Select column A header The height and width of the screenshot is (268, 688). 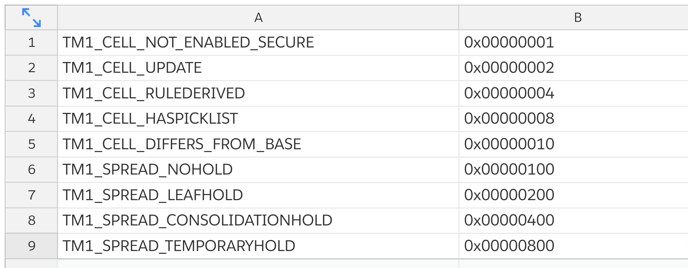click(x=258, y=18)
